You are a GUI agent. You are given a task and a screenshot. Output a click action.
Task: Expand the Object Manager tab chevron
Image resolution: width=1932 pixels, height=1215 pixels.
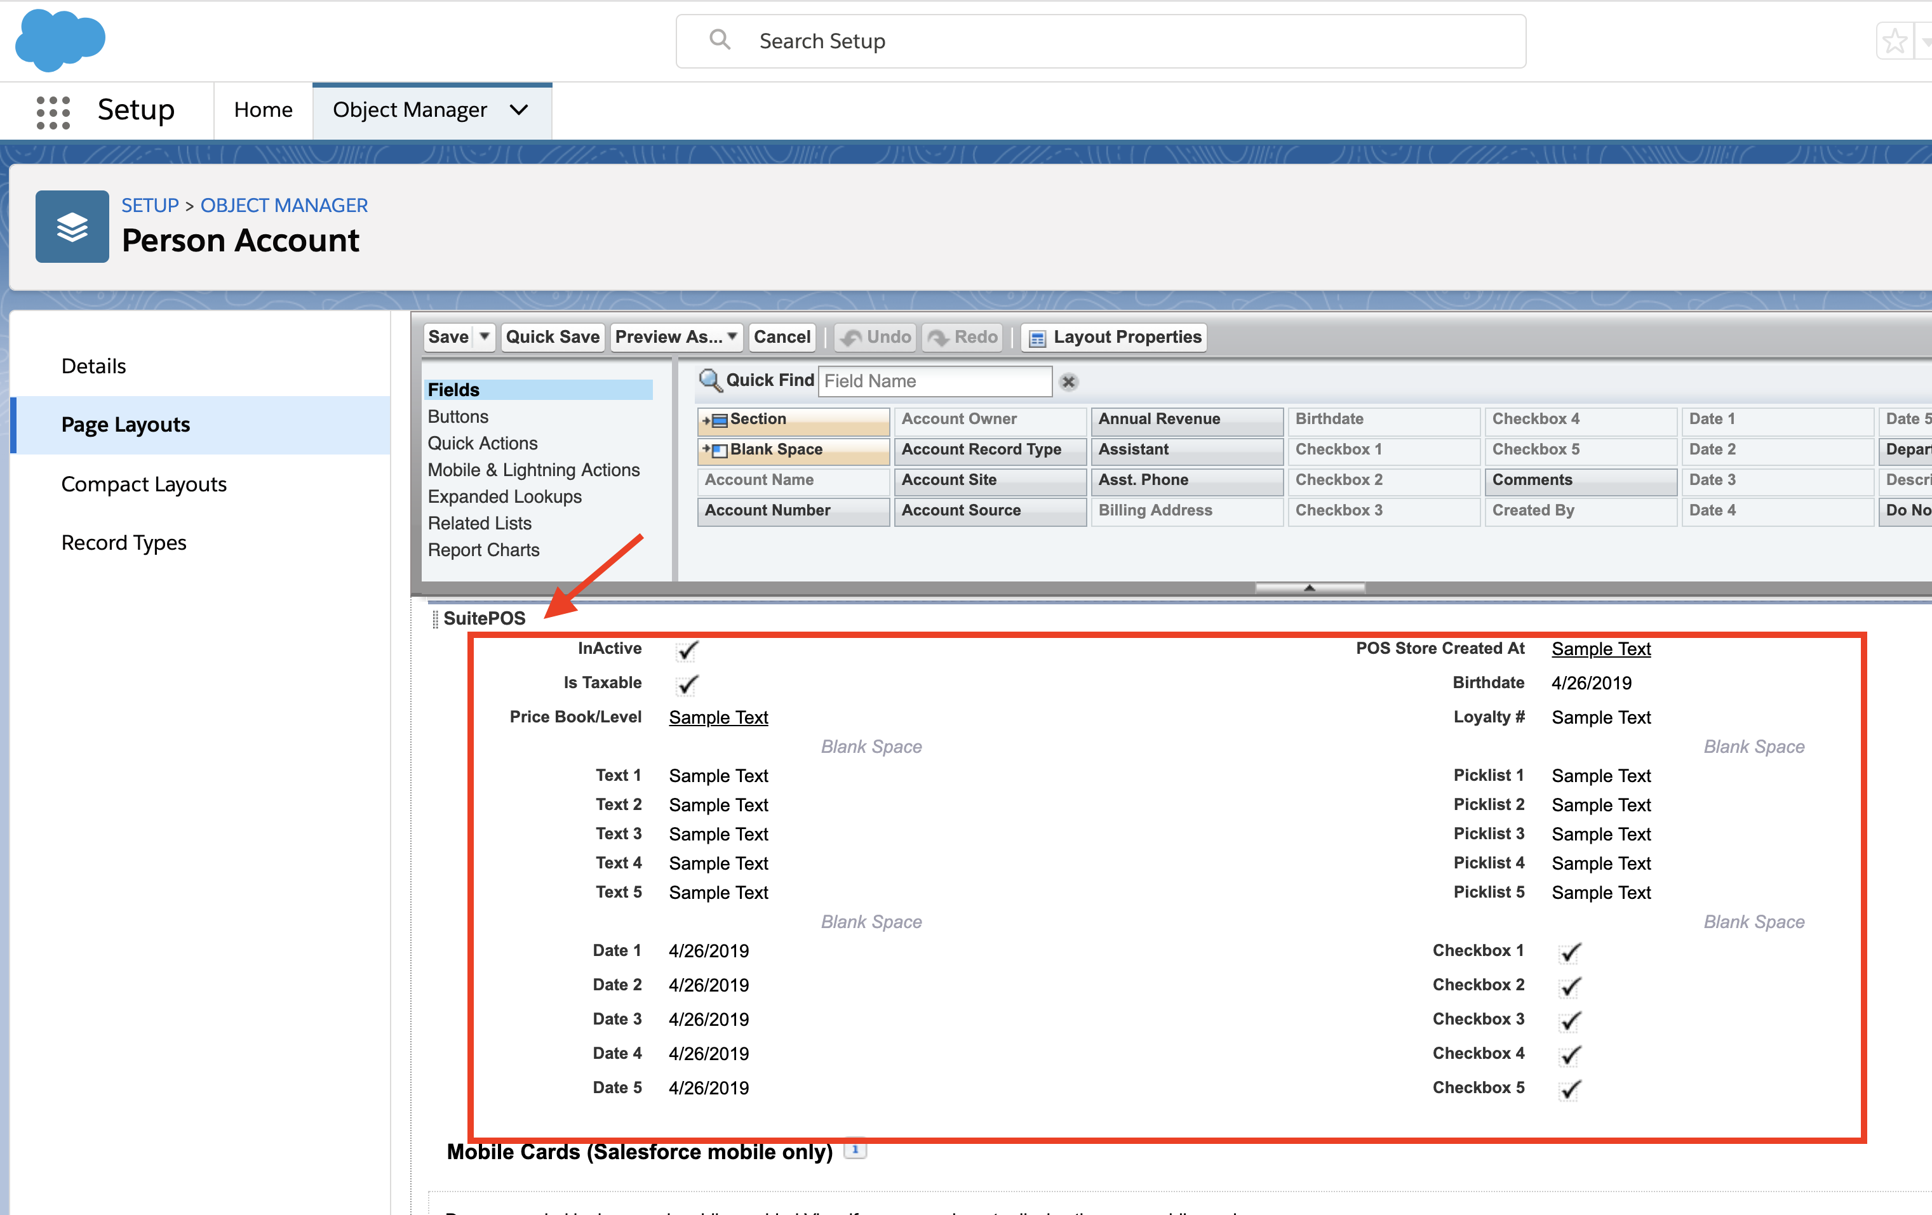point(519,110)
